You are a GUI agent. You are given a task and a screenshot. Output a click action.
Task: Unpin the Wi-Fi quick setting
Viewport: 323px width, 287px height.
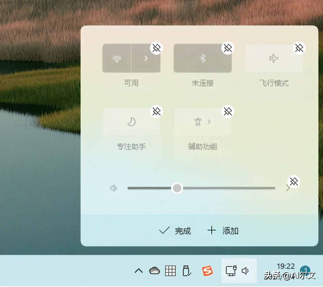[156, 48]
